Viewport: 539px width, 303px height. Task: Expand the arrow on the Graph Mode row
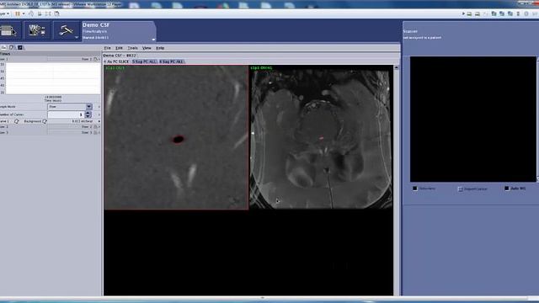click(x=99, y=107)
